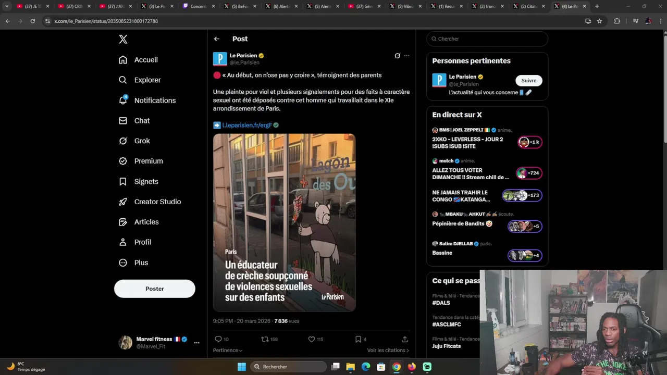This screenshot has width=667, height=375.
Task: Open Creator Studio rocket icon
Action: [123, 202]
